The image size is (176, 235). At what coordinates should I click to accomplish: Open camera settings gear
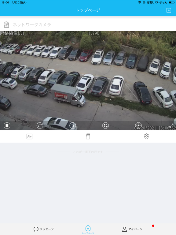coord(147,136)
